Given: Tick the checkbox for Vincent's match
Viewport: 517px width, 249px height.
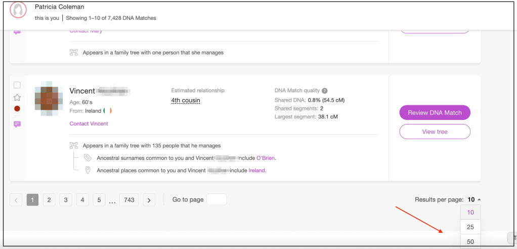Looking at the screenshot, I should click(17, 85).
